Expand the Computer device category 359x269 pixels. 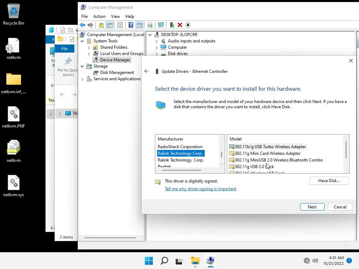(x=157, y=47)
